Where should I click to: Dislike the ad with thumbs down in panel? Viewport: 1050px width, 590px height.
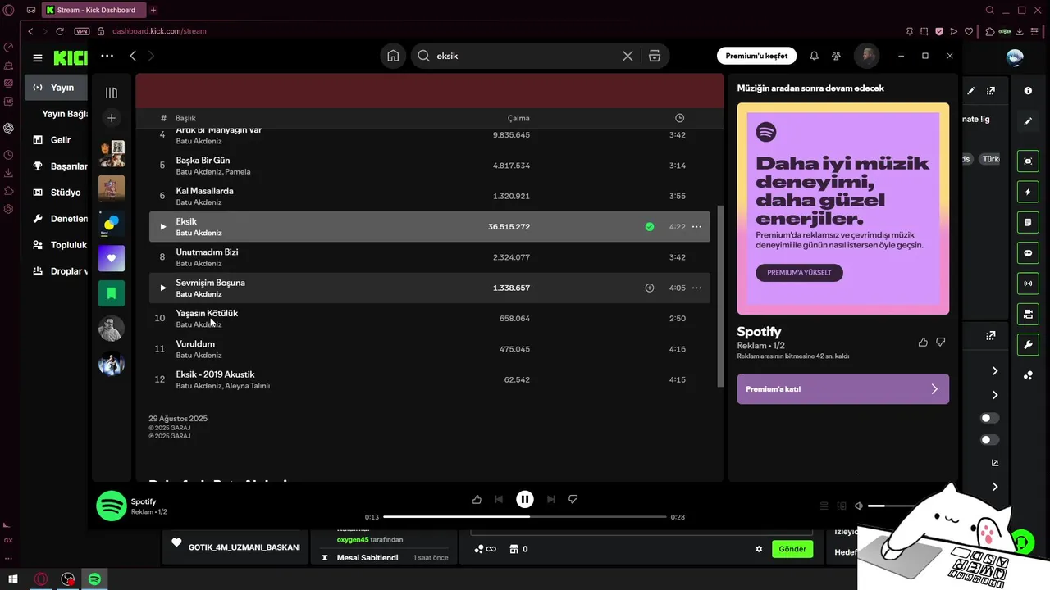point(941,342)
